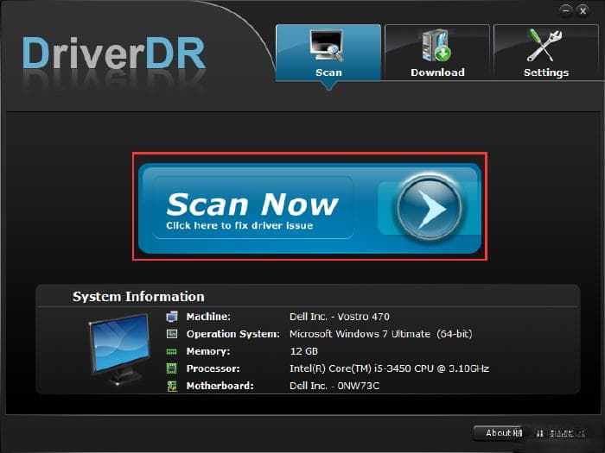Click the blue monitor image in System Information

point(119,349)
